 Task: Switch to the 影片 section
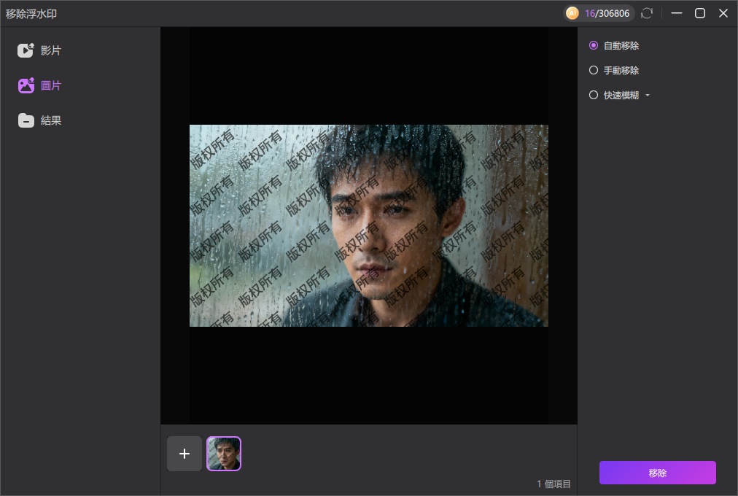pos(51,50)
